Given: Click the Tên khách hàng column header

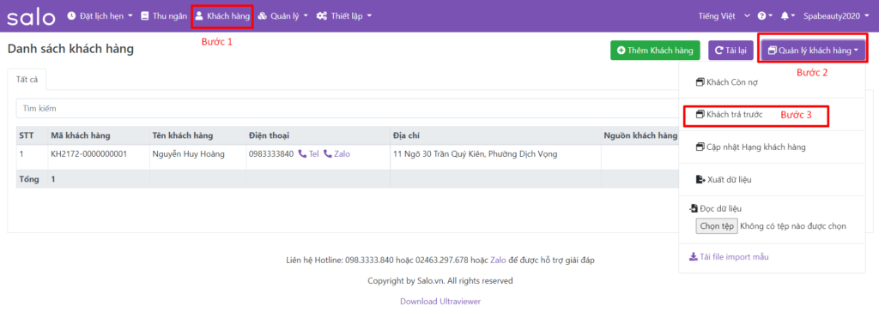Looking at the screenshot, I should pos(182,135).
